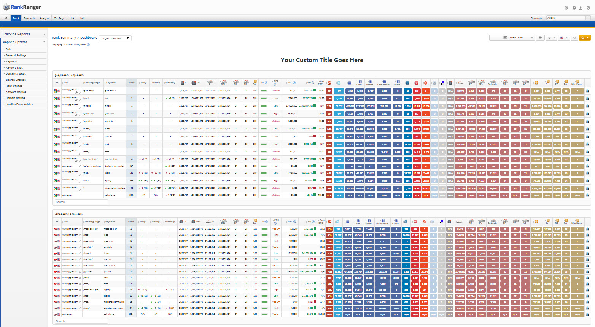This screenshot has height=327, width=595.
Task: Click Search field below Google table
Action: tap(81, 202)
